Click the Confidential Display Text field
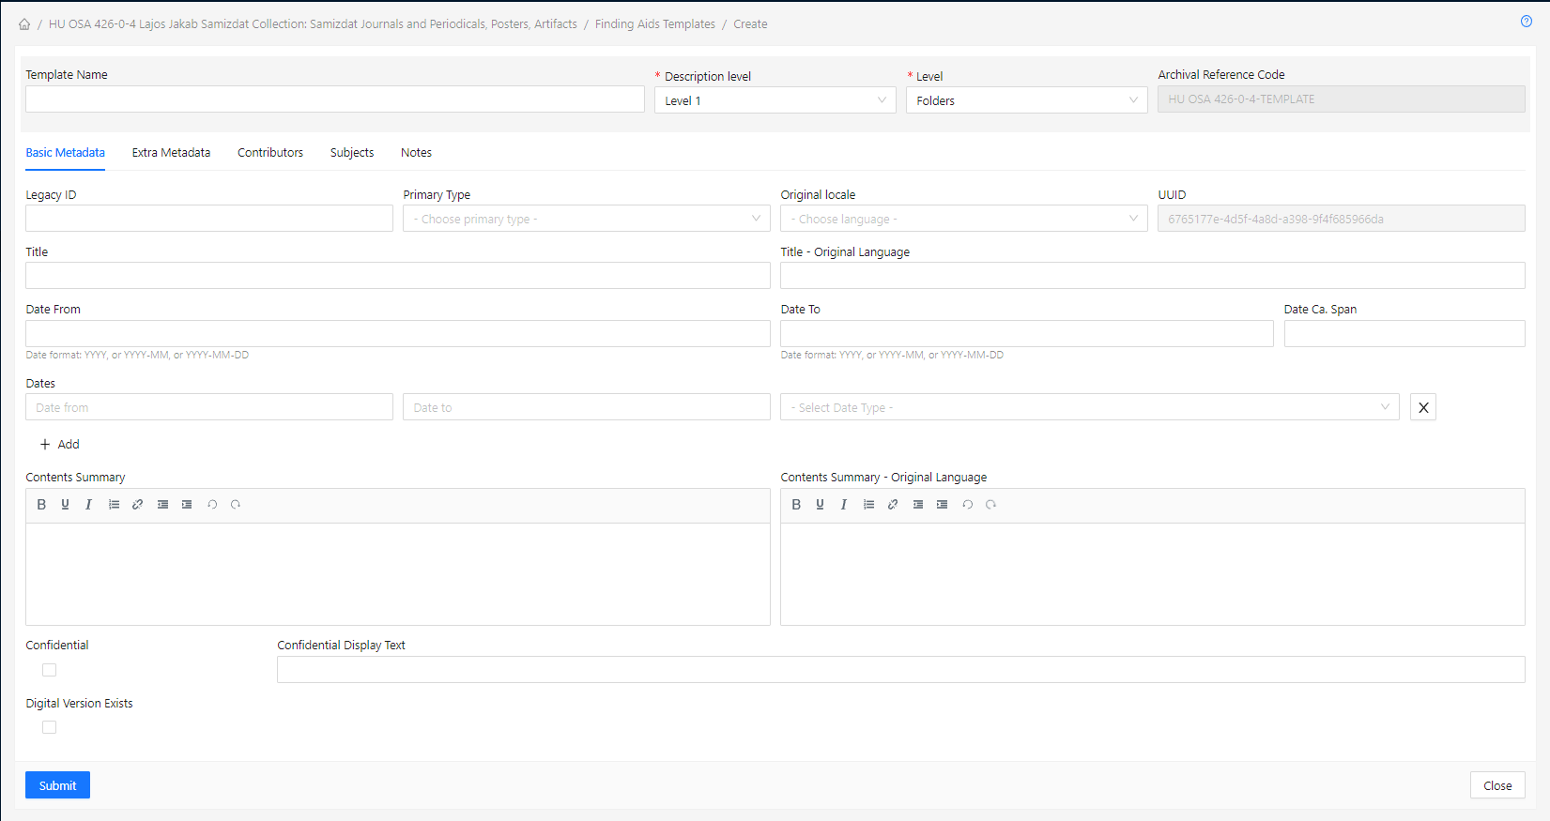 click(901, 670)
